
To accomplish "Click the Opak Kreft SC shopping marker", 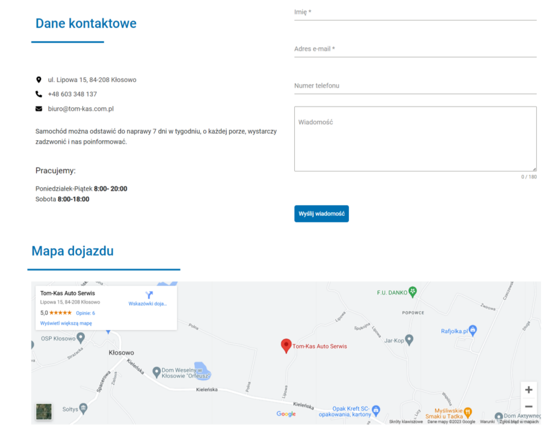I will click(377, 410).
